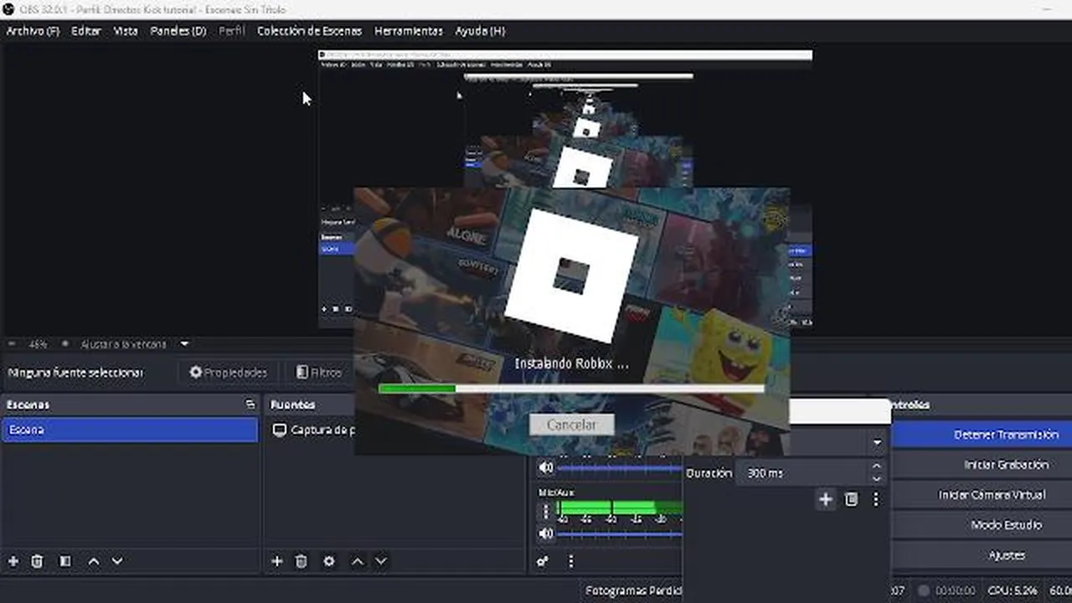
Task: Remove transition using trash icon
Action: click(x=851, y=499)
